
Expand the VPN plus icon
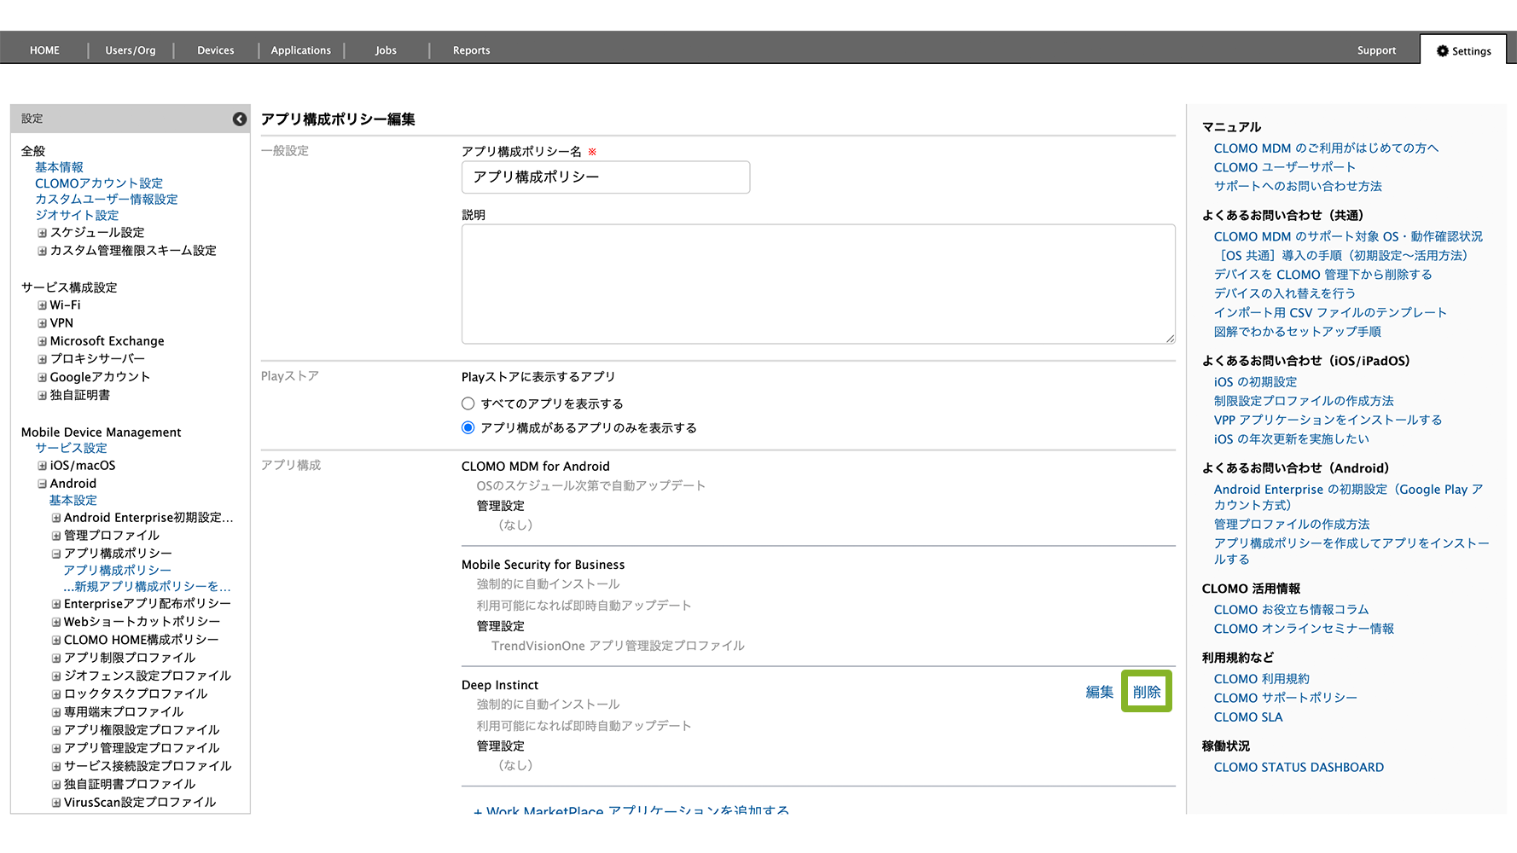pyautogui.click(x=42, y=323)
